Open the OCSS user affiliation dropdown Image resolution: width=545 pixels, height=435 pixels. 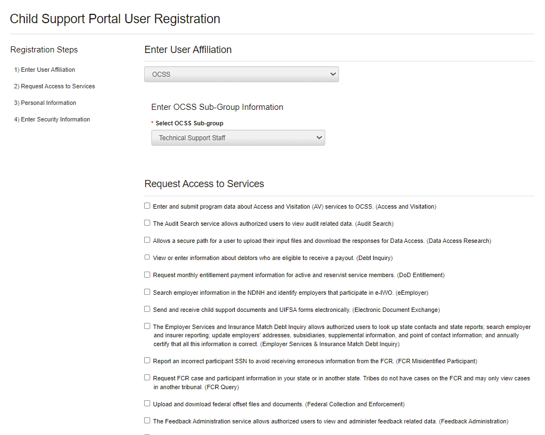point(241,74)
